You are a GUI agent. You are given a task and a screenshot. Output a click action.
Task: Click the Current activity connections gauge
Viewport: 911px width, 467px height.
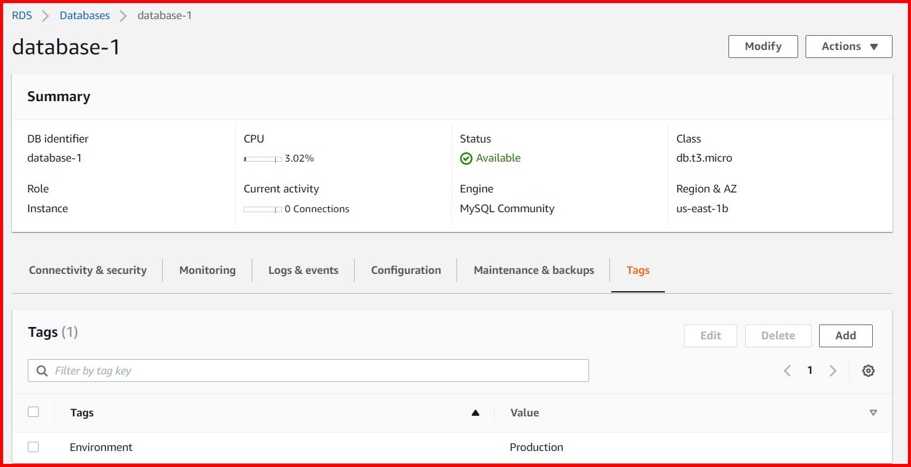pyautogui.click(x=262, y=209)
